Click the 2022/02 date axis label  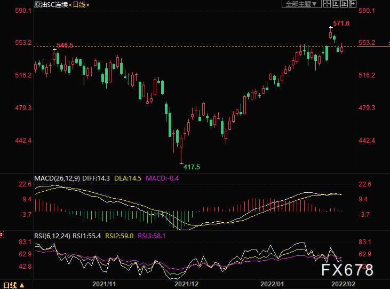[344, 284]
